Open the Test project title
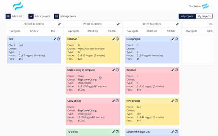This screenshot has height=136, width=218. (x=11, y=39)
